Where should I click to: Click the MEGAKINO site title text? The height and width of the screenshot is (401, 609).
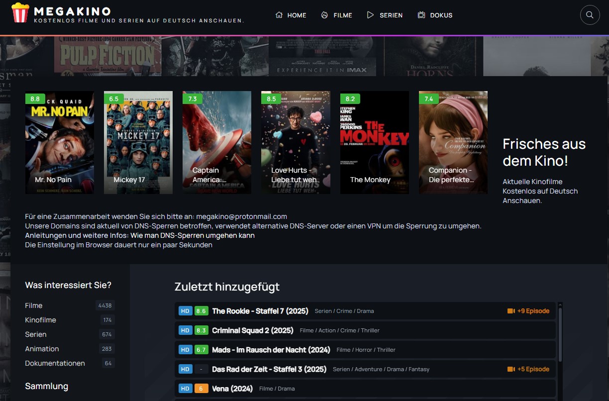[x=72, y=11]
